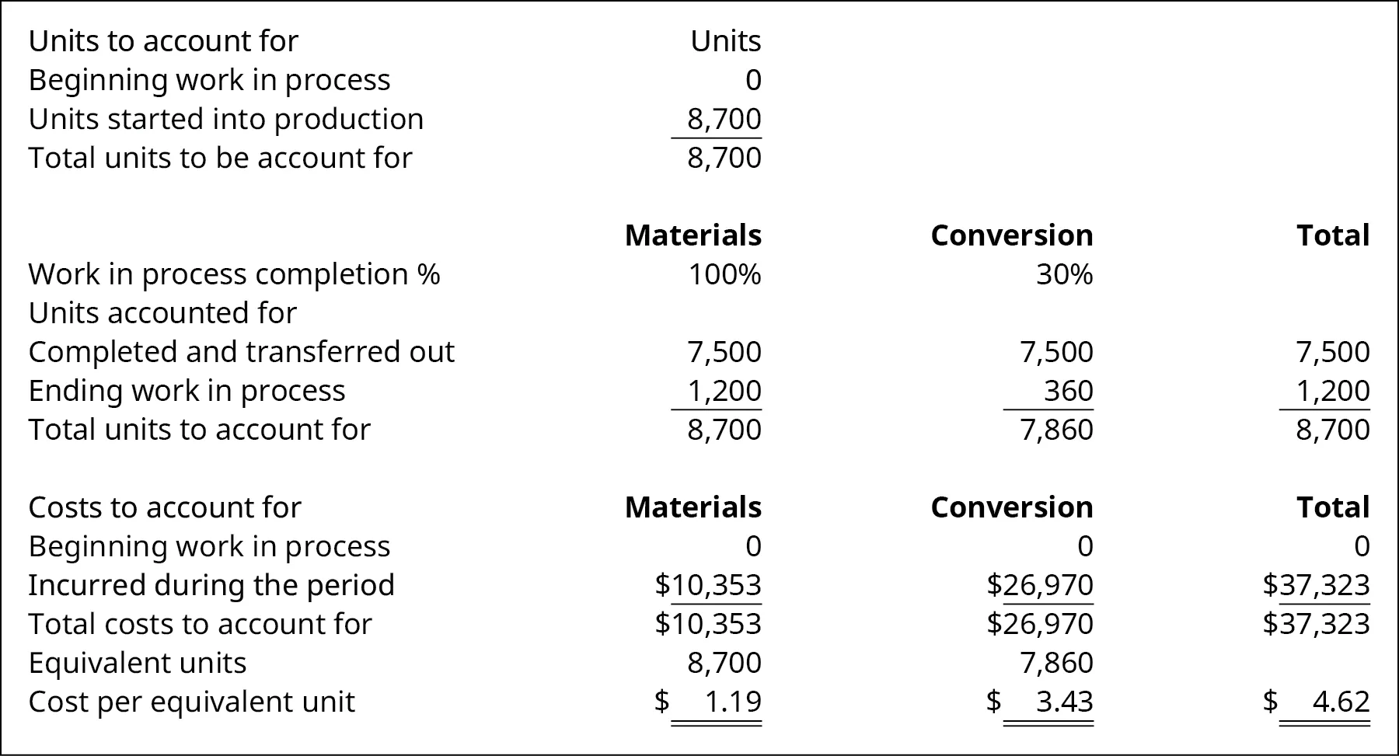Click the "Units" column header at top
Image resolution: width=1399 pixels, height=756 pixels.
coord(725,41)
